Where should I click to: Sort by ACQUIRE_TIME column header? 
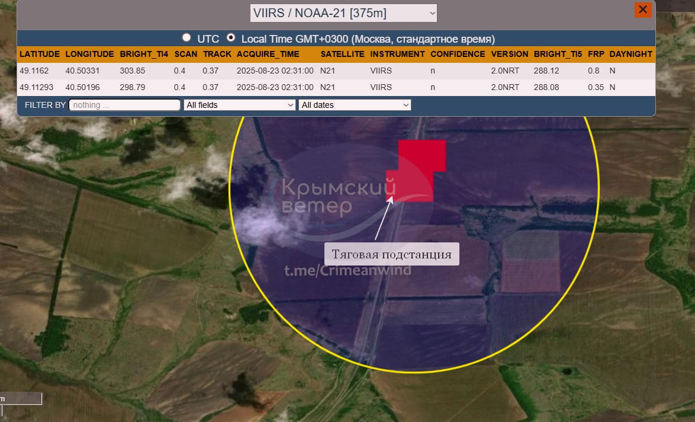click(268, 54)
